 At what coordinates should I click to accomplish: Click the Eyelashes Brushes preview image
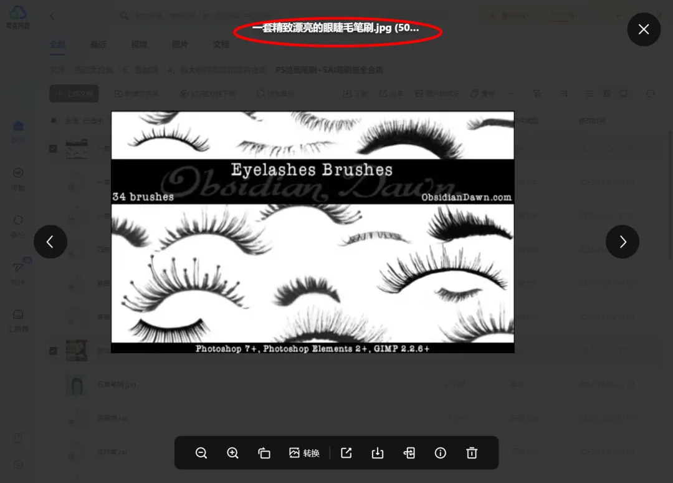tap(312, 232)
